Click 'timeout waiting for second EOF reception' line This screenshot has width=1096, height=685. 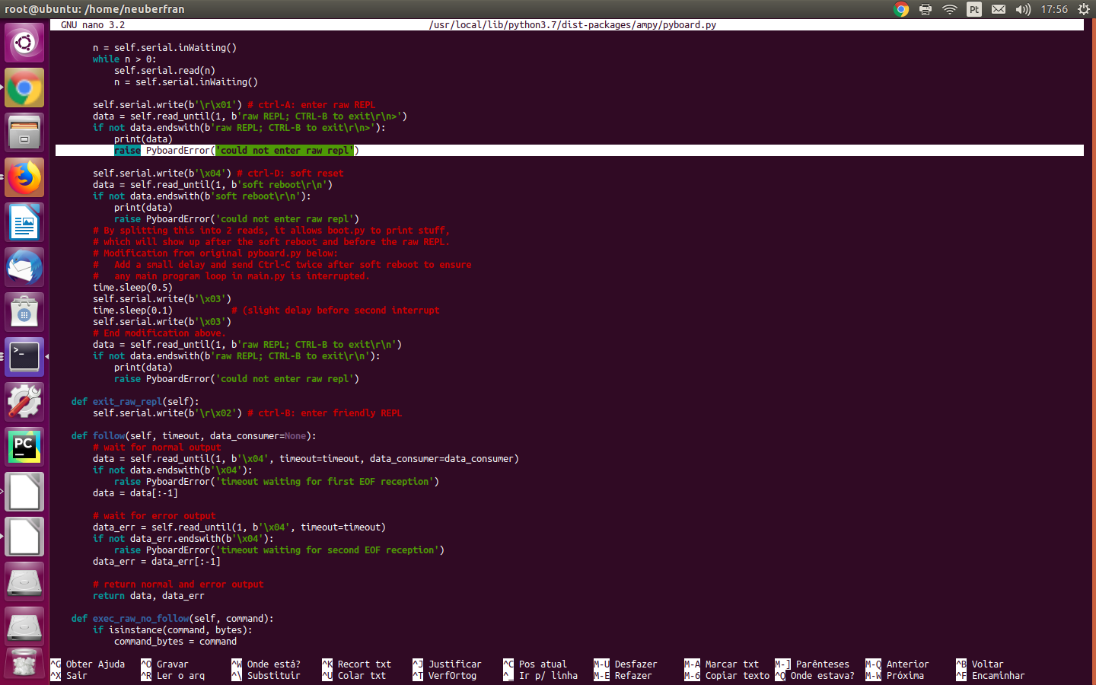click(x=279, y=550)
